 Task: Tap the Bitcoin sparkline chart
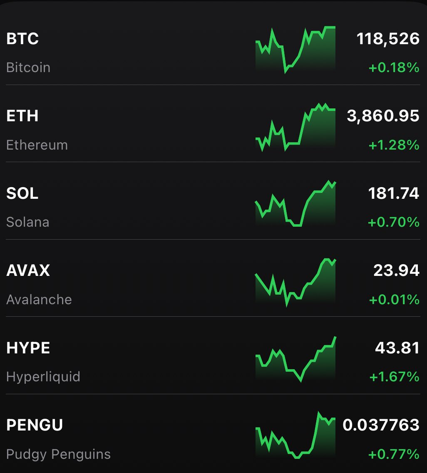(295, 50)
